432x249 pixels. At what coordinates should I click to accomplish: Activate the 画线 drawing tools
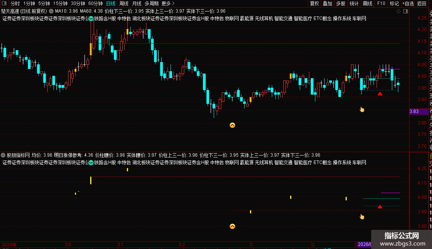coord(367,3)
